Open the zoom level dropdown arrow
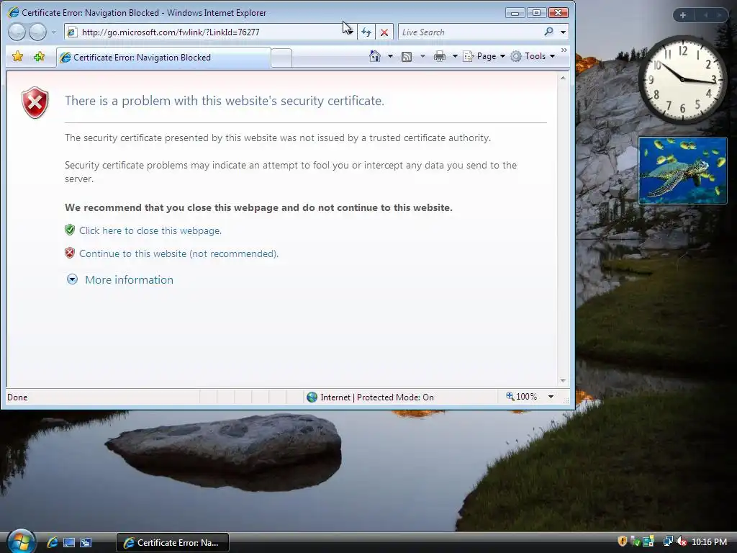 (551, 397)
